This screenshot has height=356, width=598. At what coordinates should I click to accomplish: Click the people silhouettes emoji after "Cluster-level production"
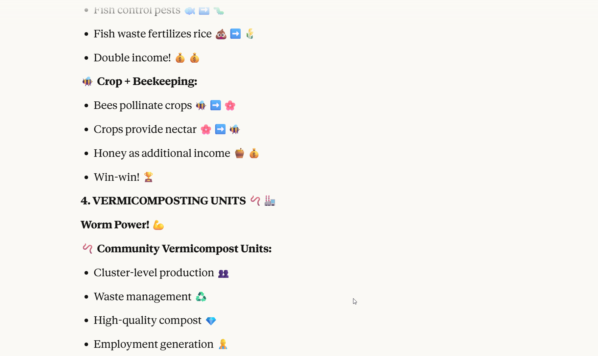coord(223,273)
